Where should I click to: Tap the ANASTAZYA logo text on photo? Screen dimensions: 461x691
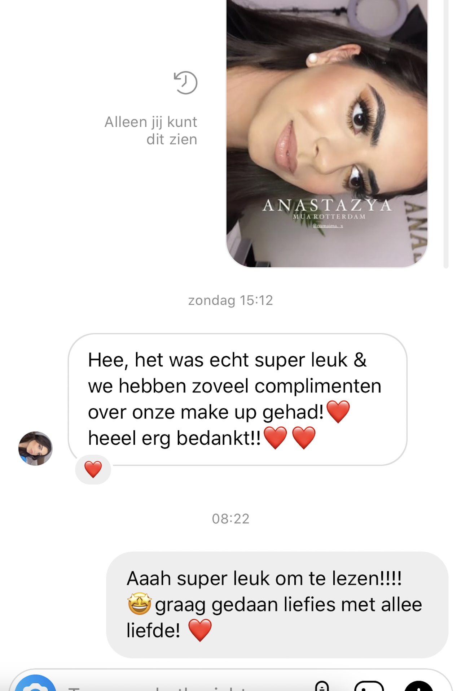327,205
